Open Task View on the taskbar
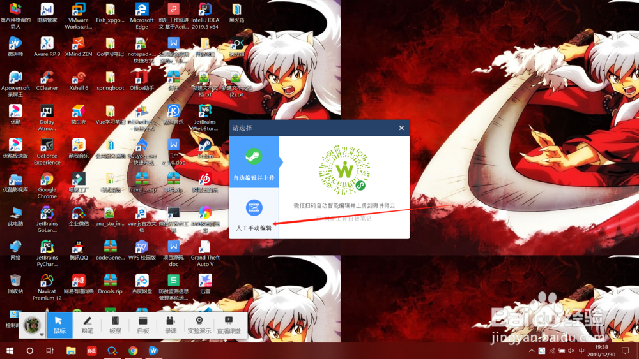The image size is (639, 359). pos(50,351)
